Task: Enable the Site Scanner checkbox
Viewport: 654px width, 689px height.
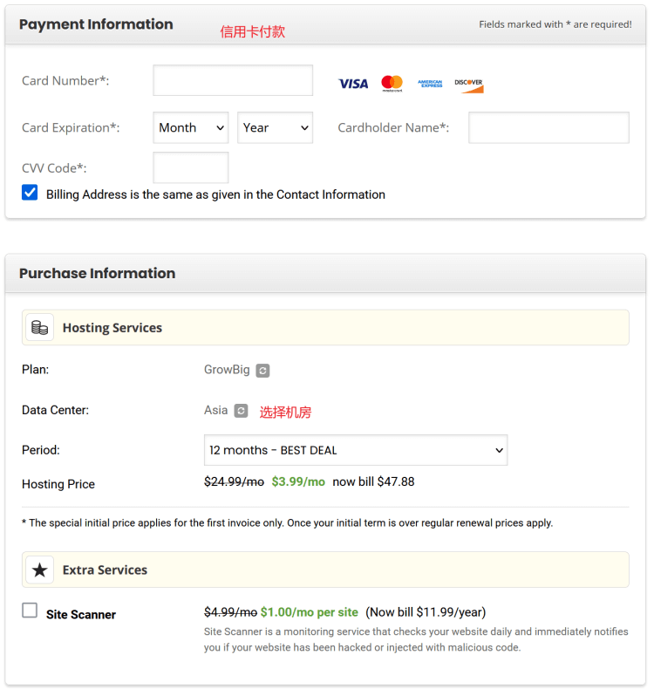Action: [30, 611]
